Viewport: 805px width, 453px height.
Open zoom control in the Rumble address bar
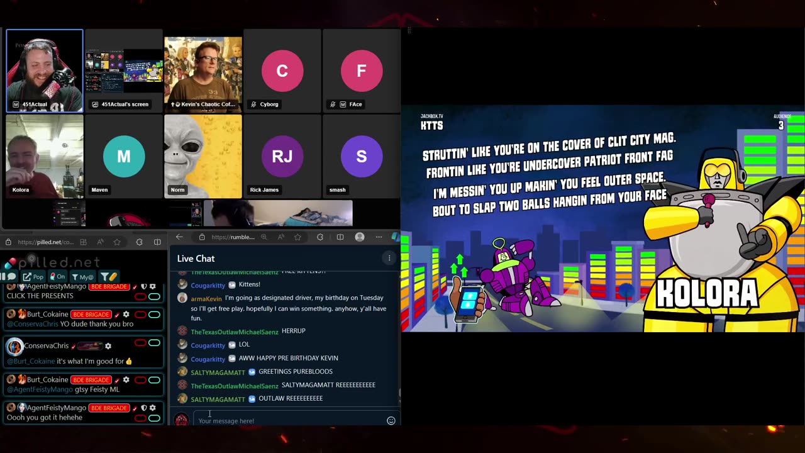264,237
